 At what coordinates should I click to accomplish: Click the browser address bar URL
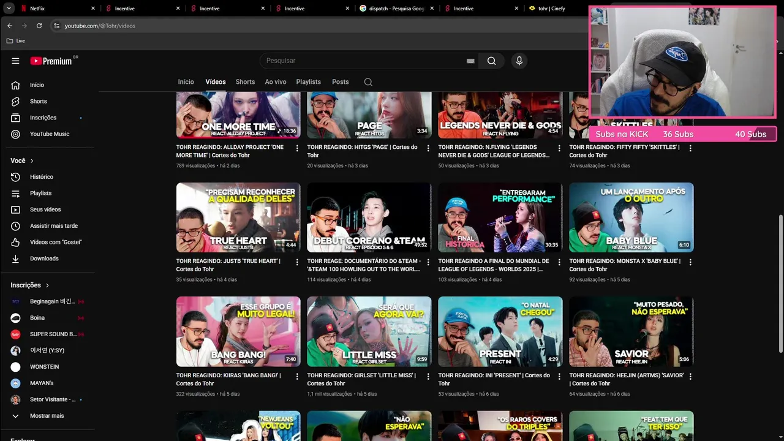pyautogui.click(x=100, y=26)
